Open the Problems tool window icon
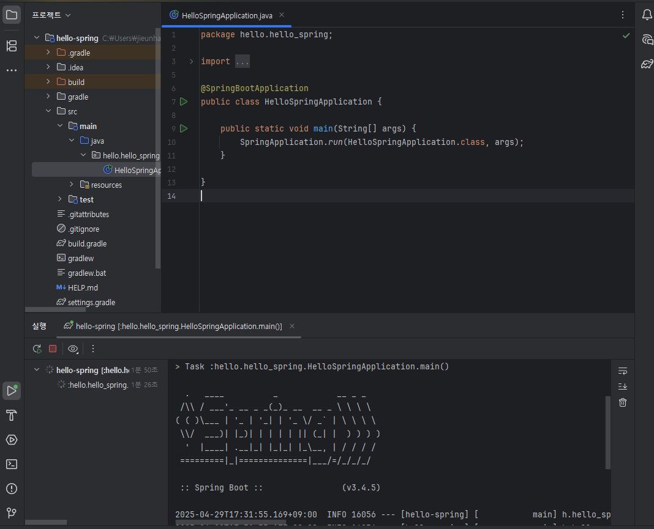 [x=12, y=489]
